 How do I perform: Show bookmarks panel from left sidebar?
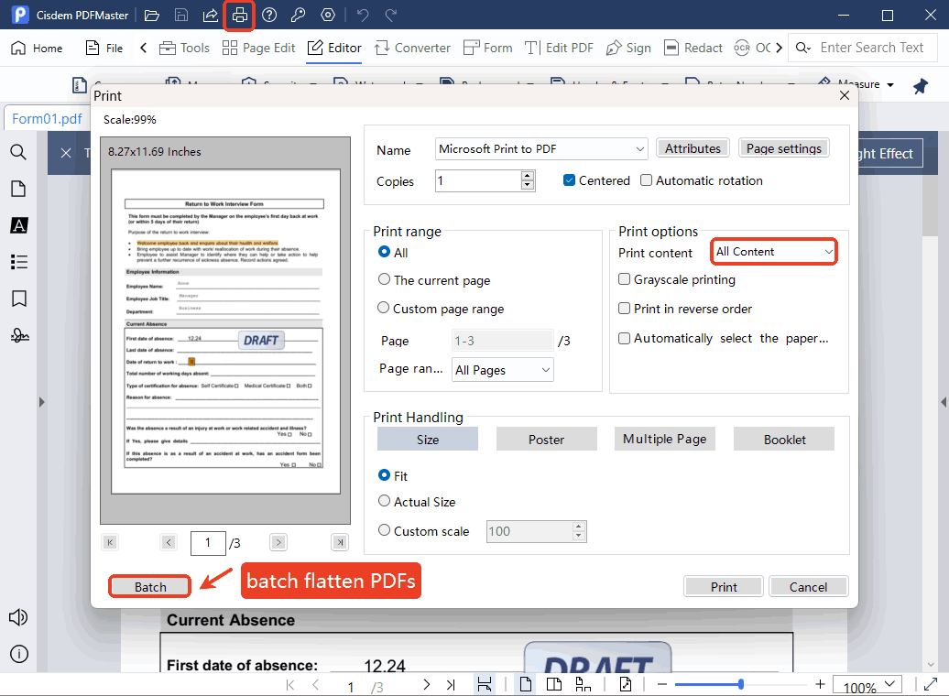(x=18, y=299)
